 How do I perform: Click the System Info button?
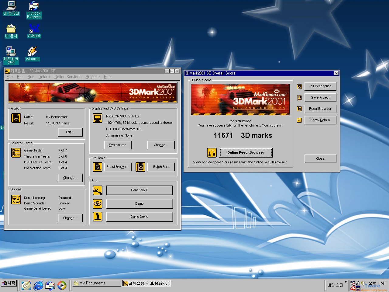(x=118, y=145)
